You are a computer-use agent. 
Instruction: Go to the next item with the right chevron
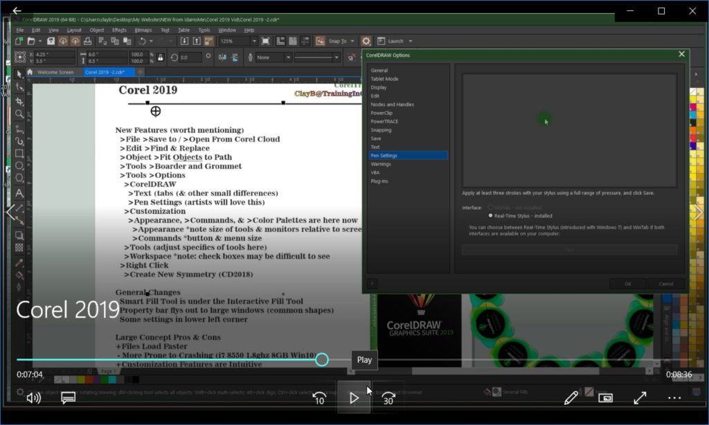[698, 212]
